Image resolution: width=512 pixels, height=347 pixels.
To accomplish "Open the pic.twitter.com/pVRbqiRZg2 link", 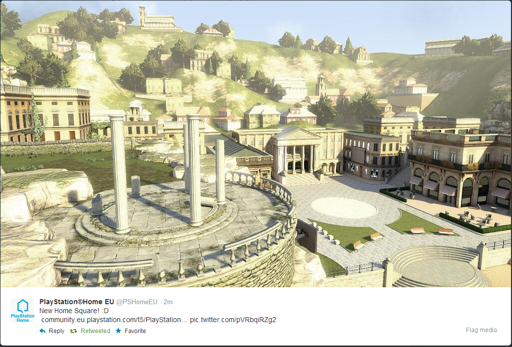I will [x=233, y=320].
